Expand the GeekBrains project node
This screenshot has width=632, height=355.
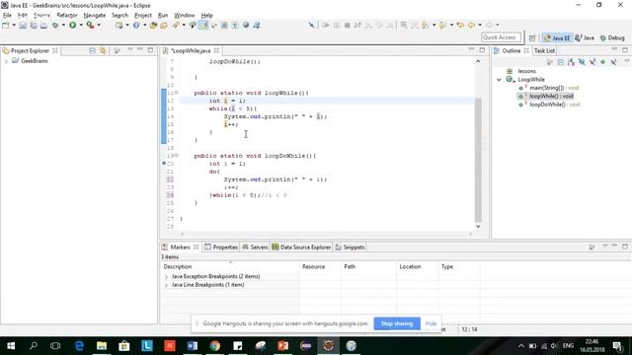click(x=6, y=61)
